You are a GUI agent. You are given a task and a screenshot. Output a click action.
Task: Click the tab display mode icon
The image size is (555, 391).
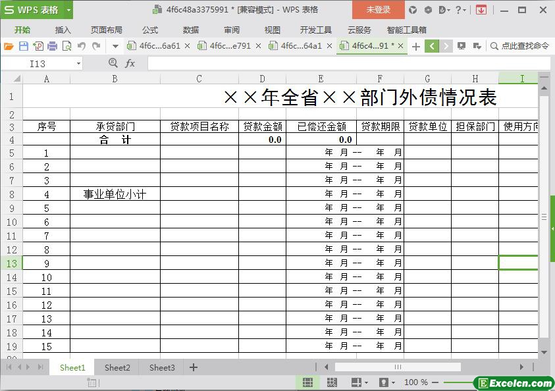462,46
